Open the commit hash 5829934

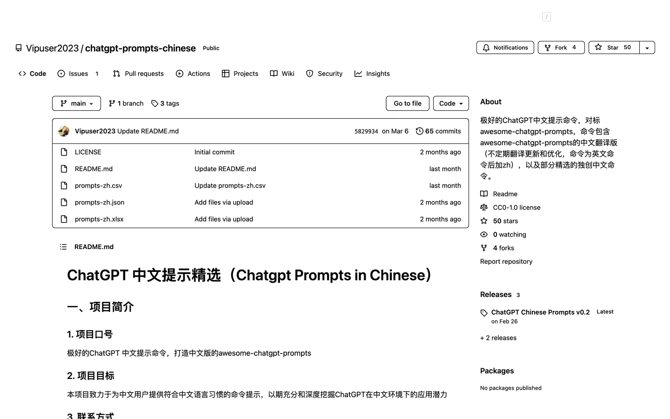(x=366, y=131)
